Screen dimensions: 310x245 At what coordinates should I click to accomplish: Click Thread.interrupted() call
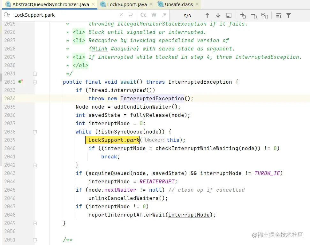tap(120, 90)
